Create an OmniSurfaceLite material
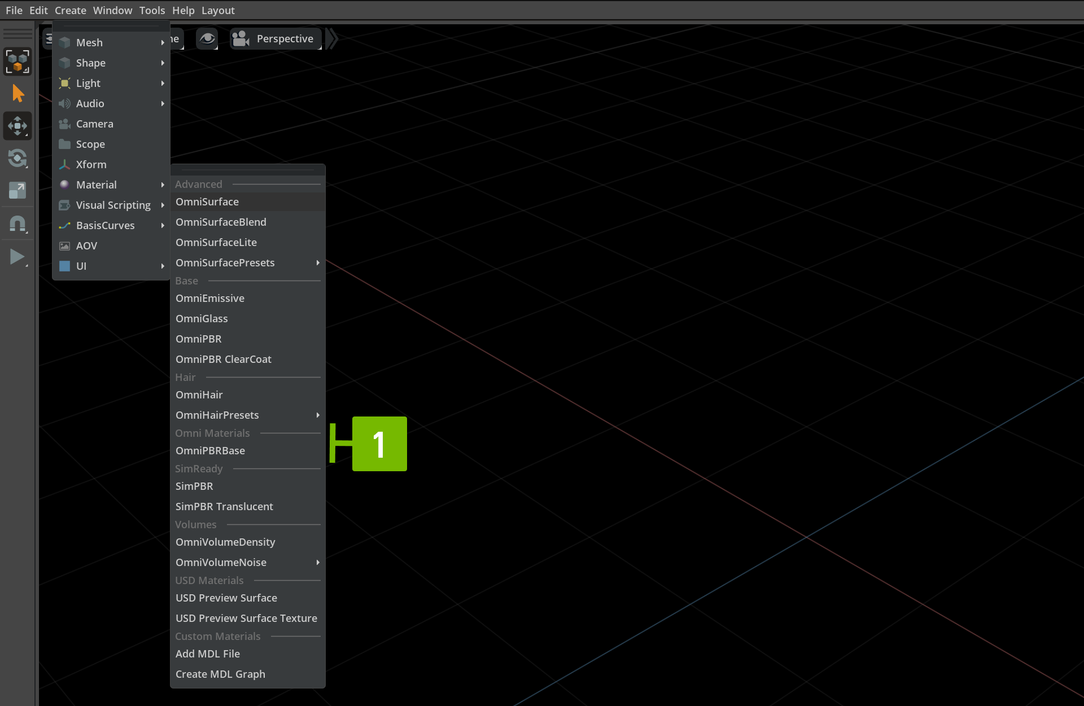Viewport: 1084px width, 706px height. coord(248,242)
